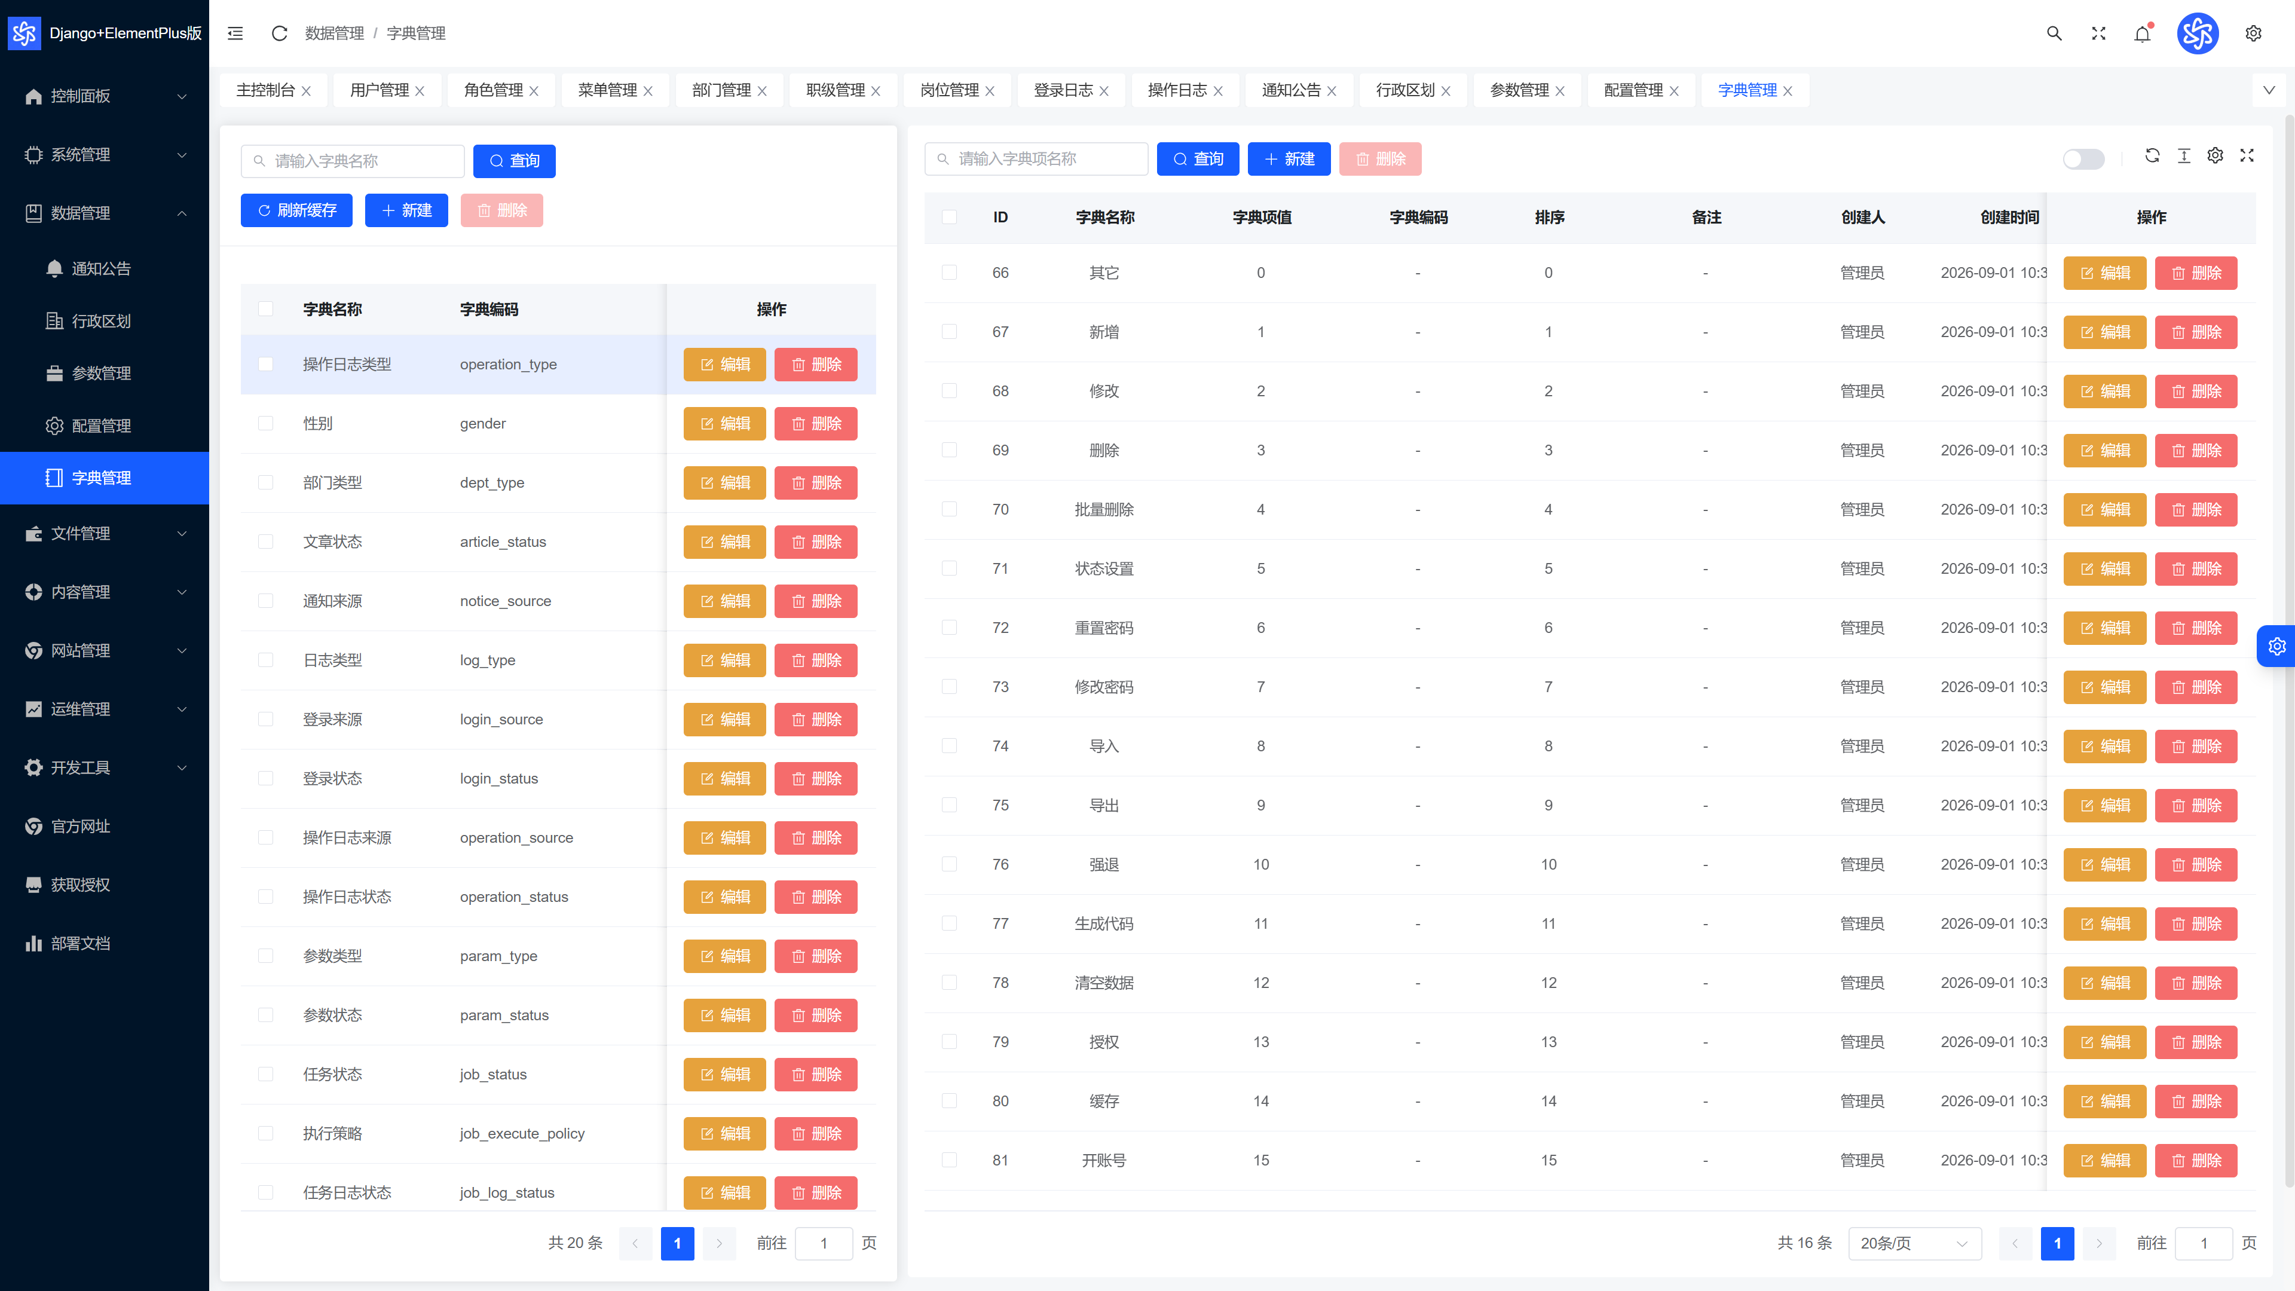
Task: Open the notification bell
Action: click(2143, 33)
